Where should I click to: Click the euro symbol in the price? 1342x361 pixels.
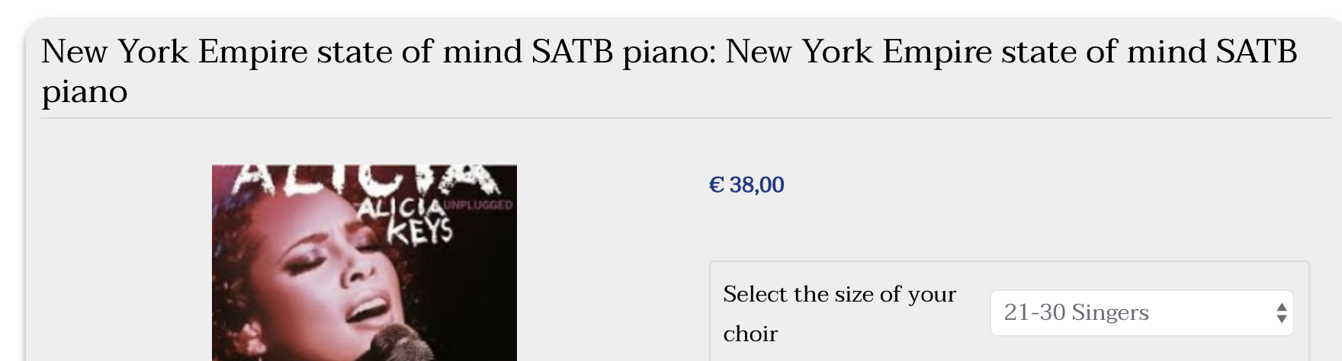(716, 185)
